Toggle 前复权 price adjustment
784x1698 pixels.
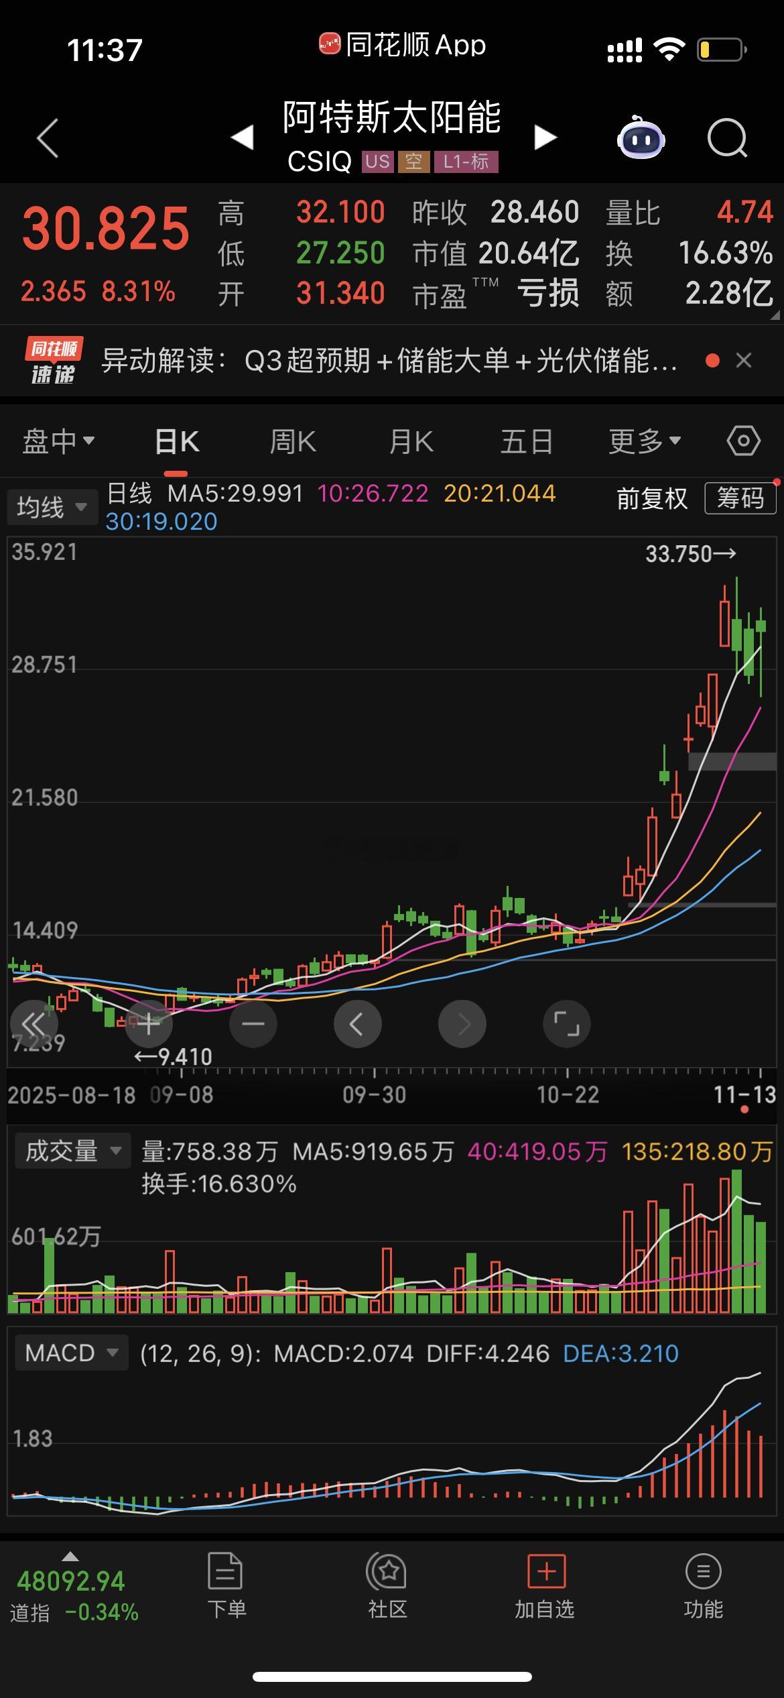652,498
